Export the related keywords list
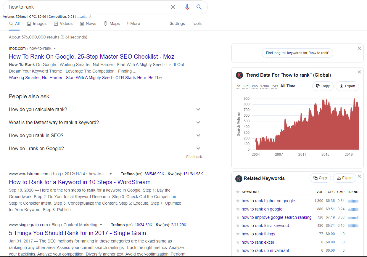 click(x=345, y=178)
